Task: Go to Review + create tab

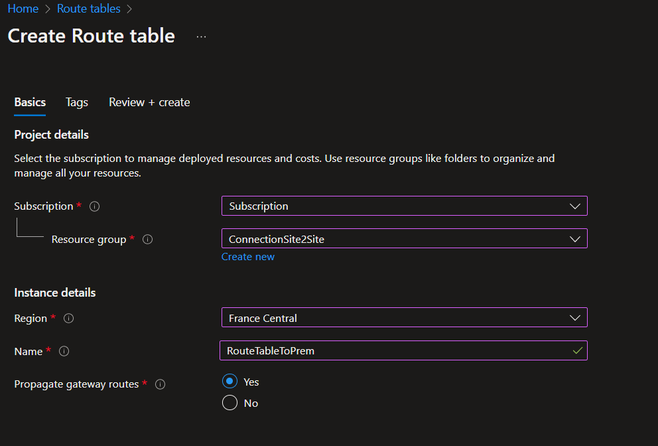Action: click(149, 102)
